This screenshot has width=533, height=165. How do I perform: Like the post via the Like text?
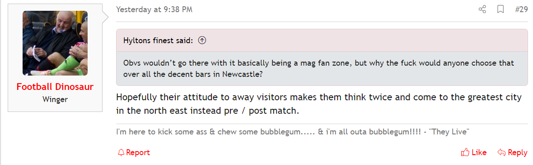coord(479,152)
